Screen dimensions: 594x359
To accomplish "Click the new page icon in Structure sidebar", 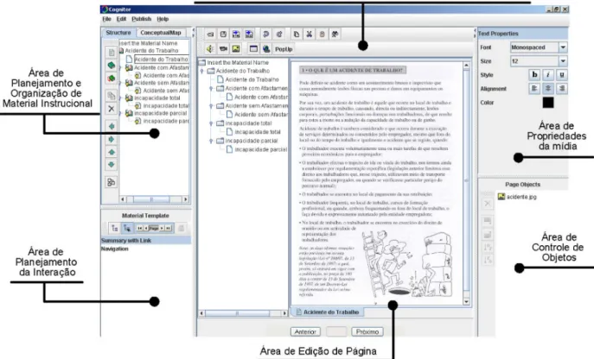I will (112, 53).
